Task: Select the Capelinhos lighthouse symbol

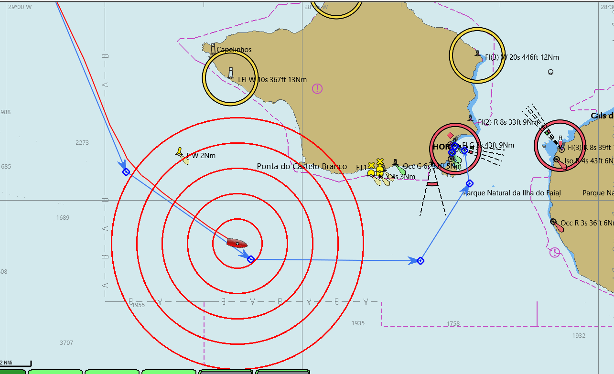Action: tap(213, 49)
